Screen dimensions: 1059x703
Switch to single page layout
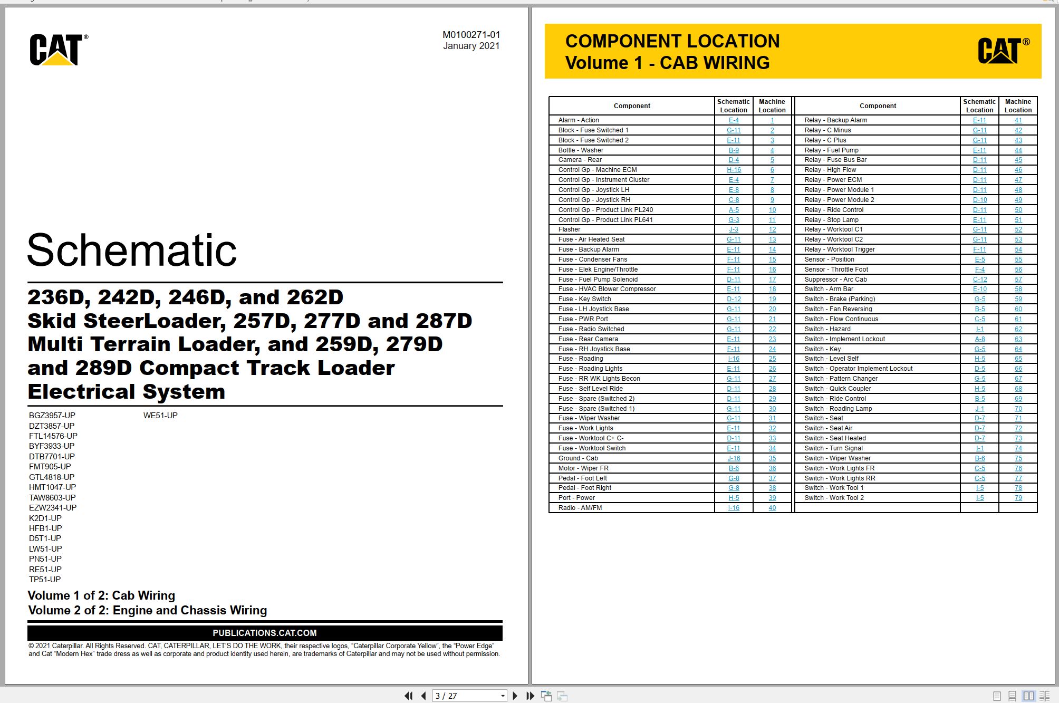(997, 696)
